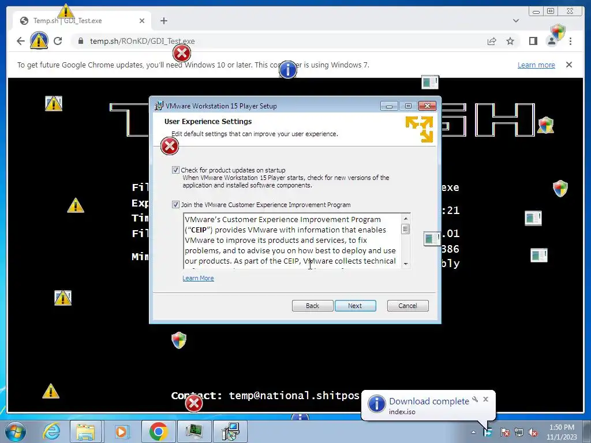Open Windows Media Player from taskbar
Screen dimensions: 591x443
pos(121,431)
